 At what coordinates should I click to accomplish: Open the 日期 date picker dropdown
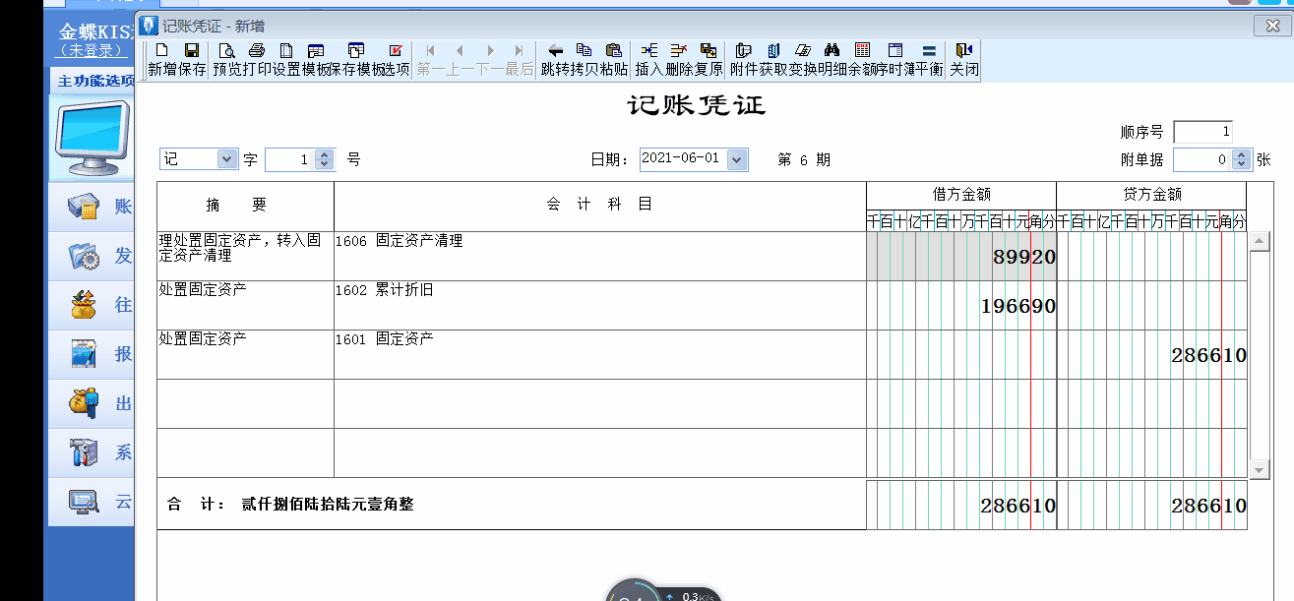click(737, 159)
